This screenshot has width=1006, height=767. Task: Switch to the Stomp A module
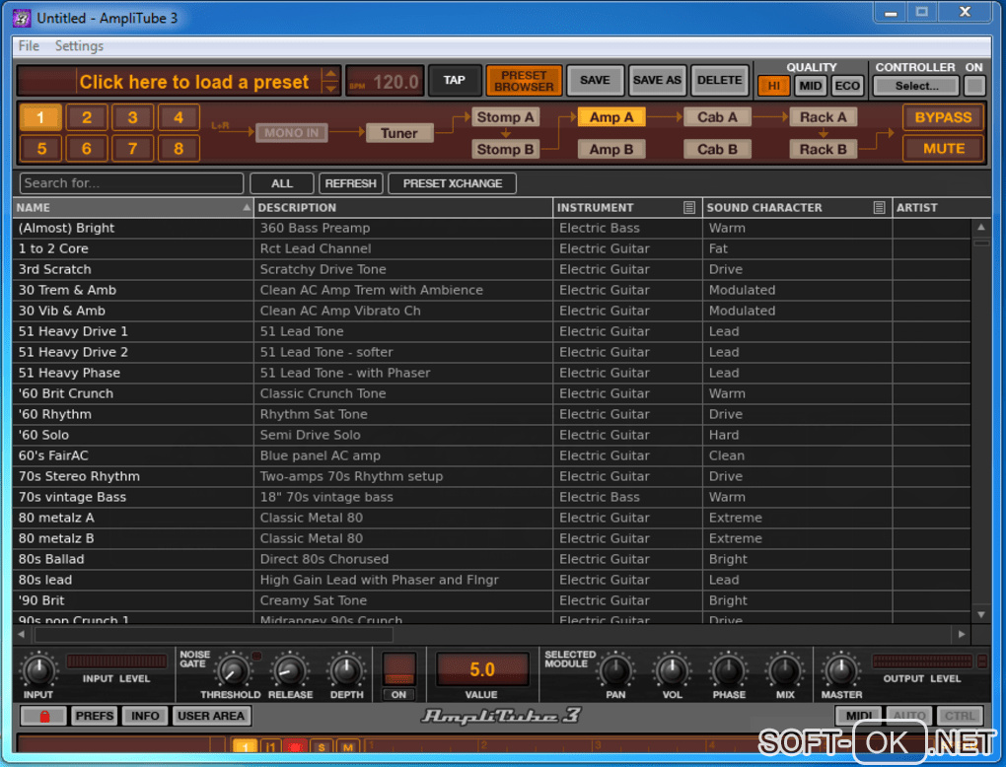[x=506, y=116]
